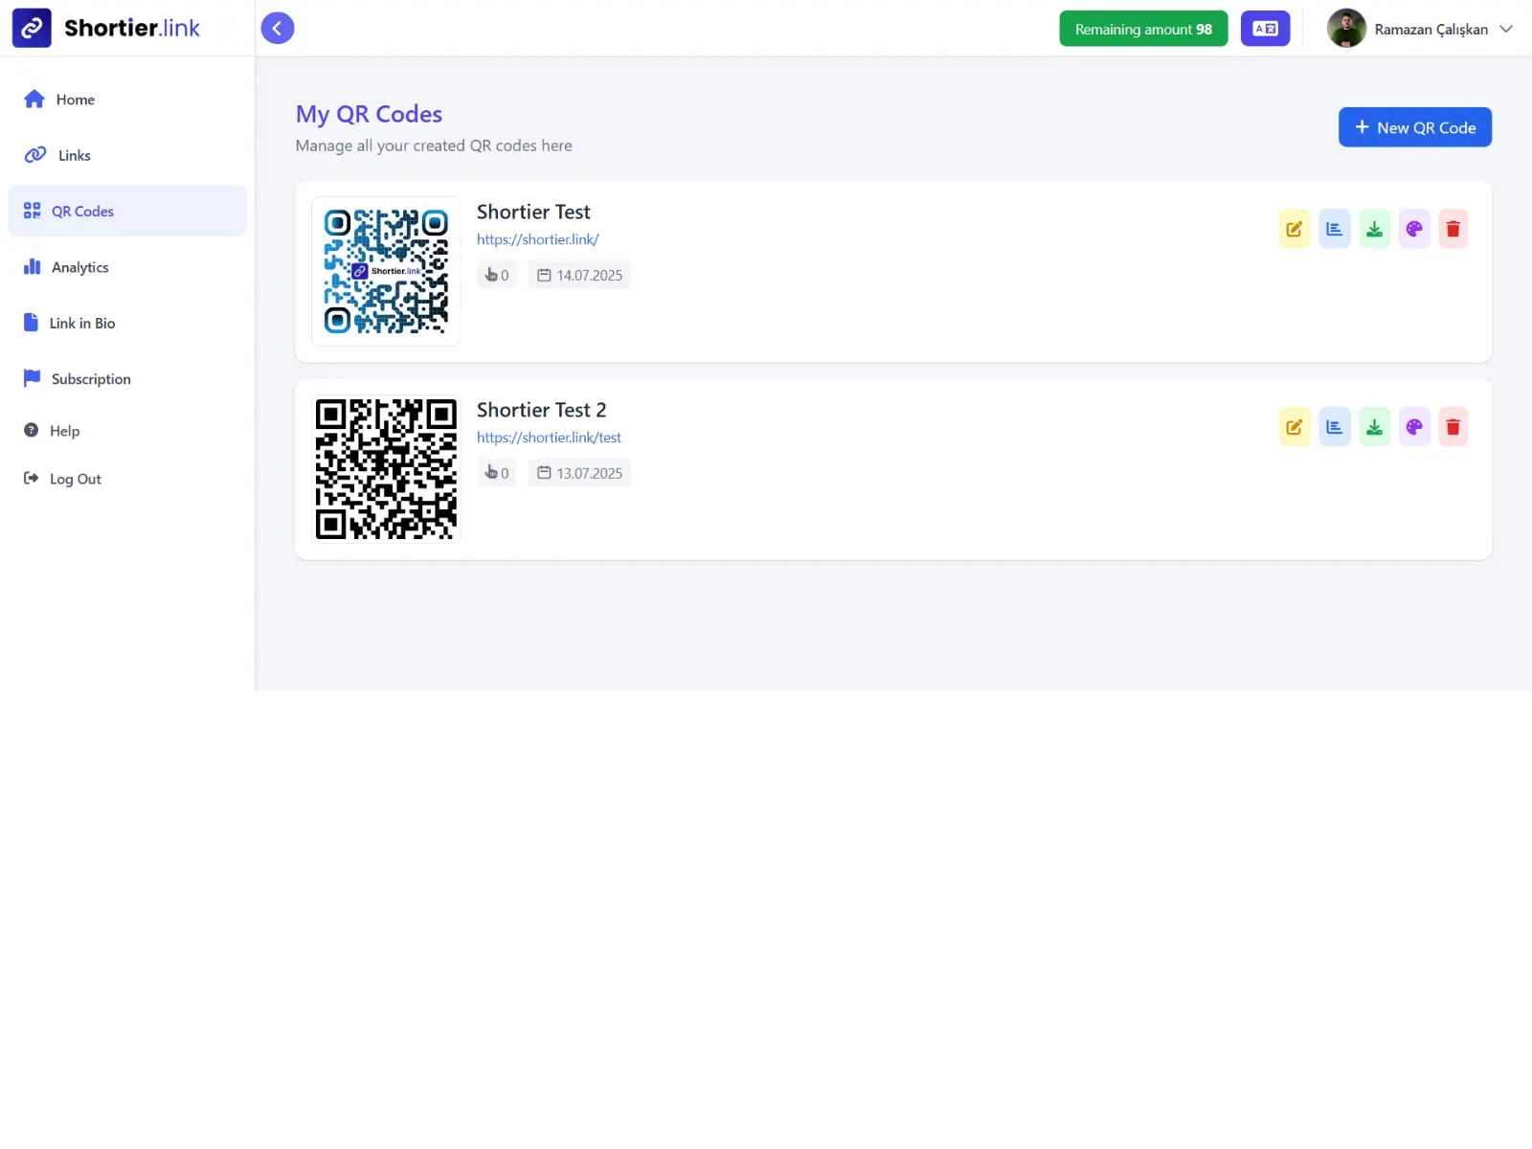Click the click count of Shortier Test 2
This screenshot has height=1149, width=1532.
(497, 473)
